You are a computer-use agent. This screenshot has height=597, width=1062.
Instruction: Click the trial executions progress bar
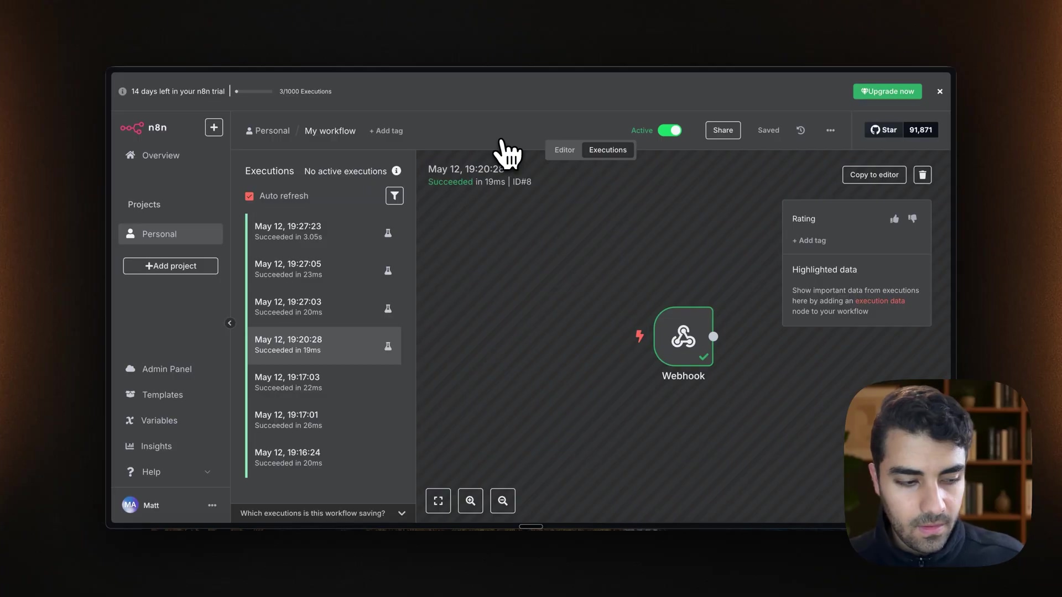pos(254,92)
